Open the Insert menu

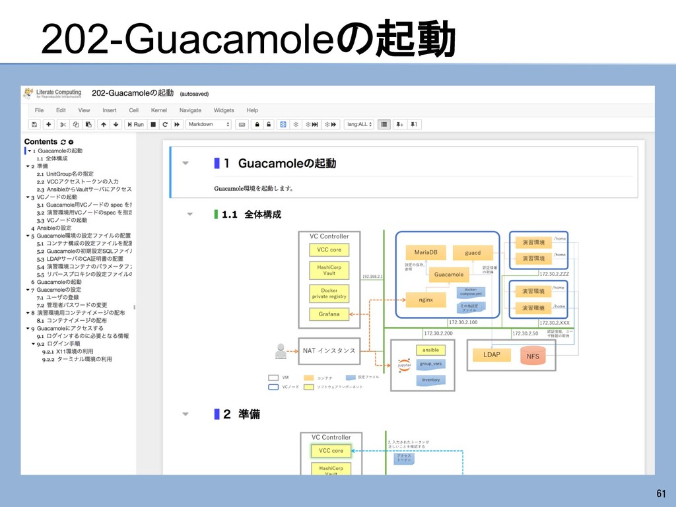coord(110,110)
